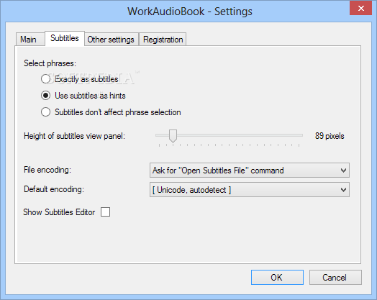Dismiss the dialog with Cancel
Image resolution: width=377 pixels, height=300 pixels.
tap(335, 278)
